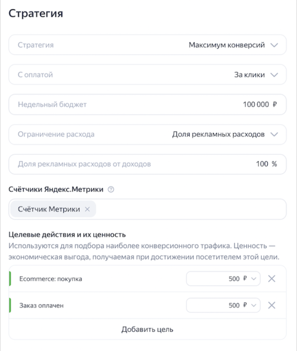Select the Заказ оплачен goal row
297x351 pixels.
(85, 306)
